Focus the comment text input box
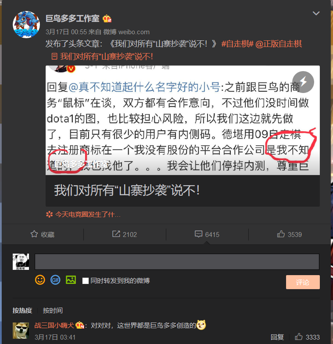 177,262
